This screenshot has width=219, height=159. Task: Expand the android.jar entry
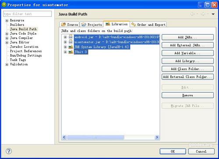point(65,37)
